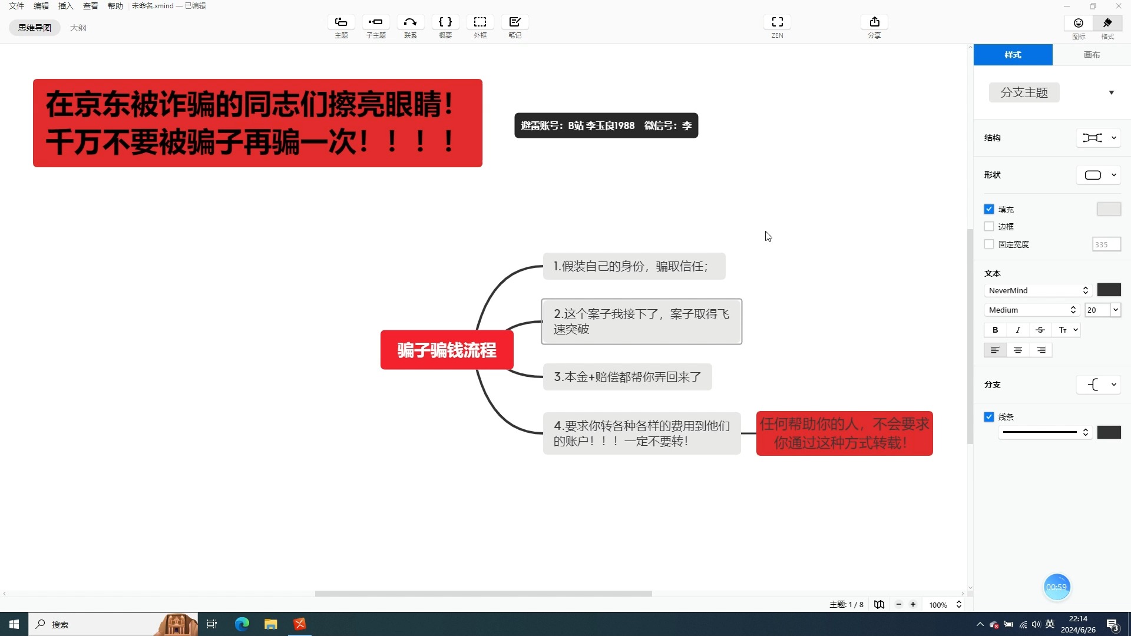The image size is (1131, 636).
Task: Open the 插入 menu
Action: click(x=66, y=6)
